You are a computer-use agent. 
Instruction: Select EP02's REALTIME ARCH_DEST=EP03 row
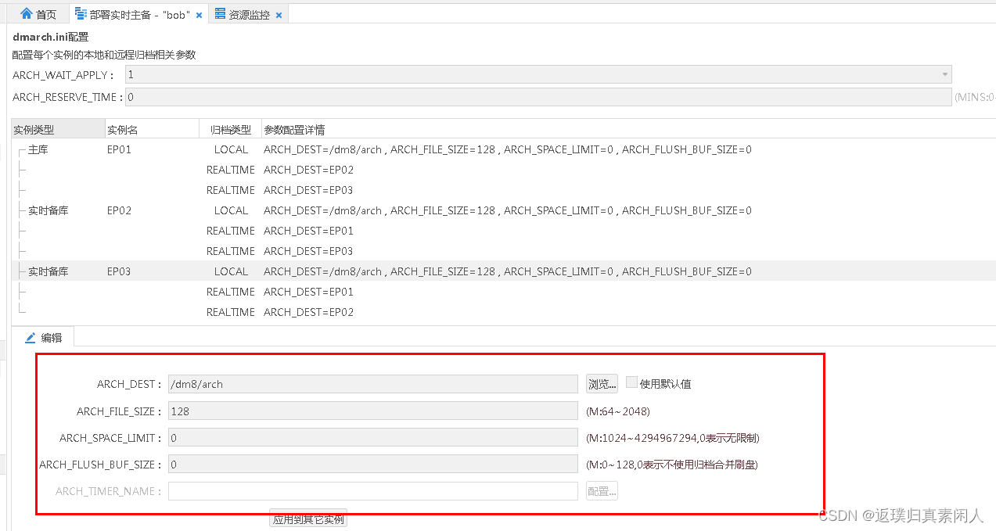point(504,251)
